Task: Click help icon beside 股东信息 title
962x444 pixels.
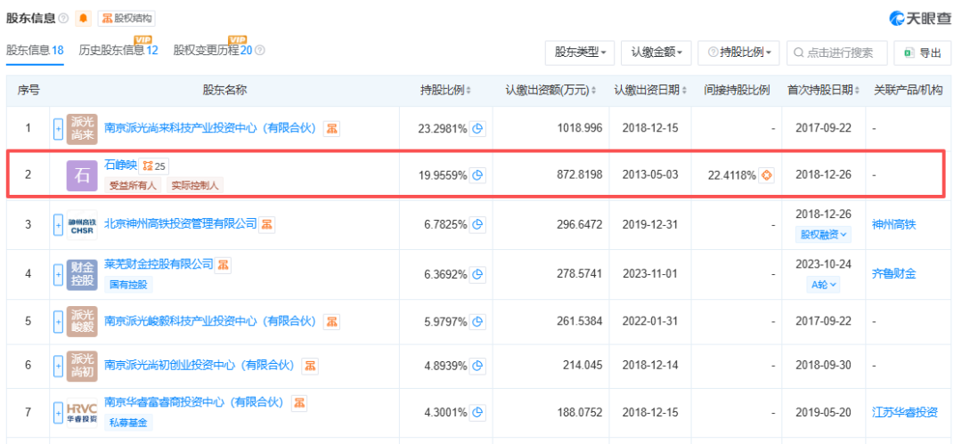Action: click(x=63, y=19)
